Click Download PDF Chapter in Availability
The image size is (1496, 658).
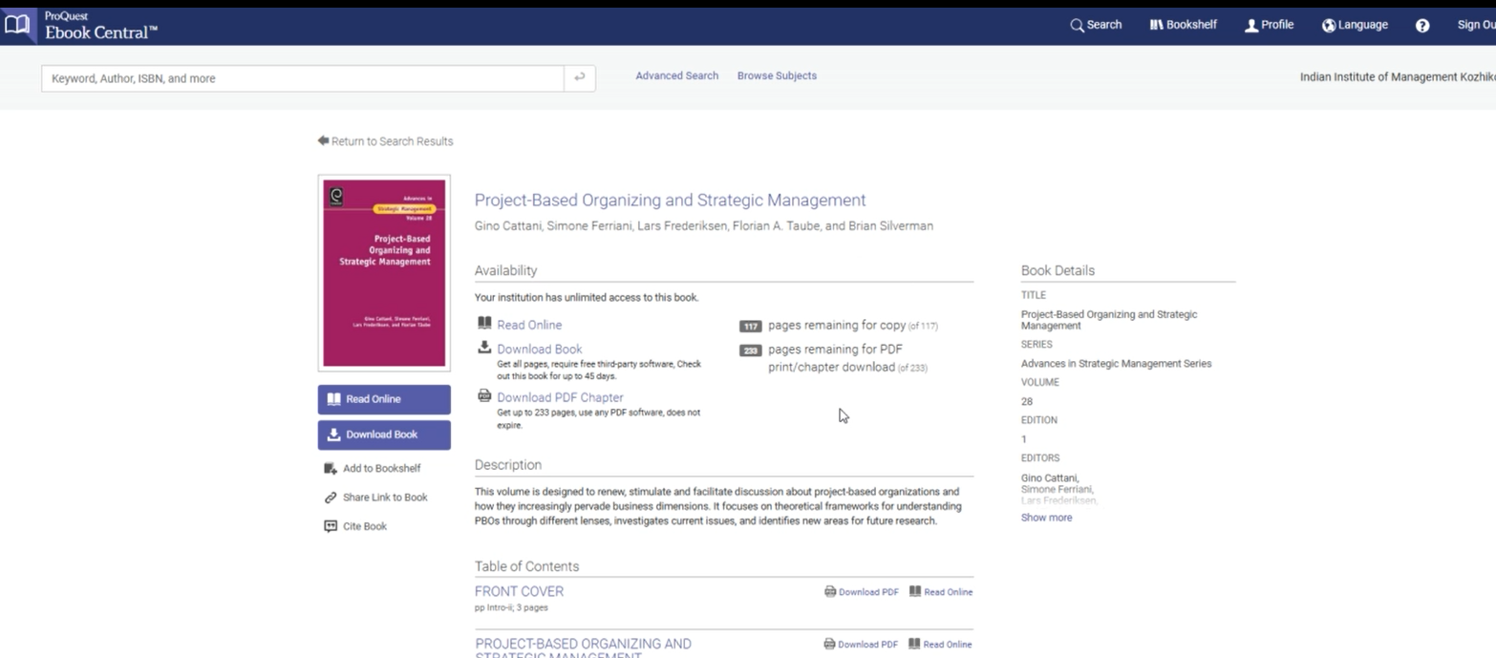coord(559,397)
